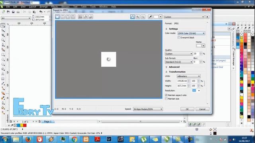Click the Print icon in toolbar
The height and width of the screenshot is (143, 255).
point(18,12)
